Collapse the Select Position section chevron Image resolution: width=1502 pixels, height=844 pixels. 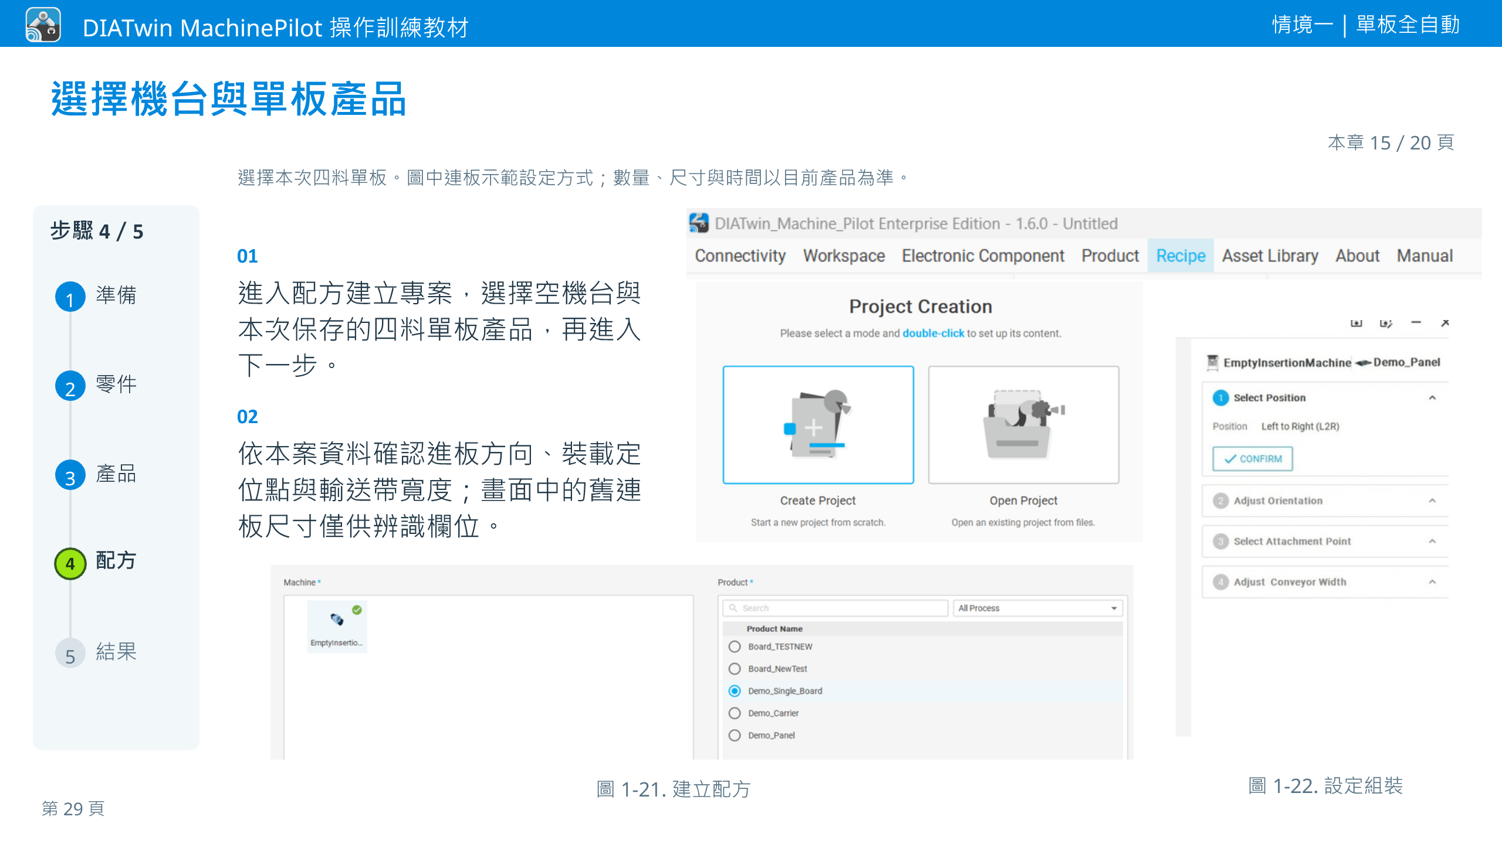(x=1432, y=398)
